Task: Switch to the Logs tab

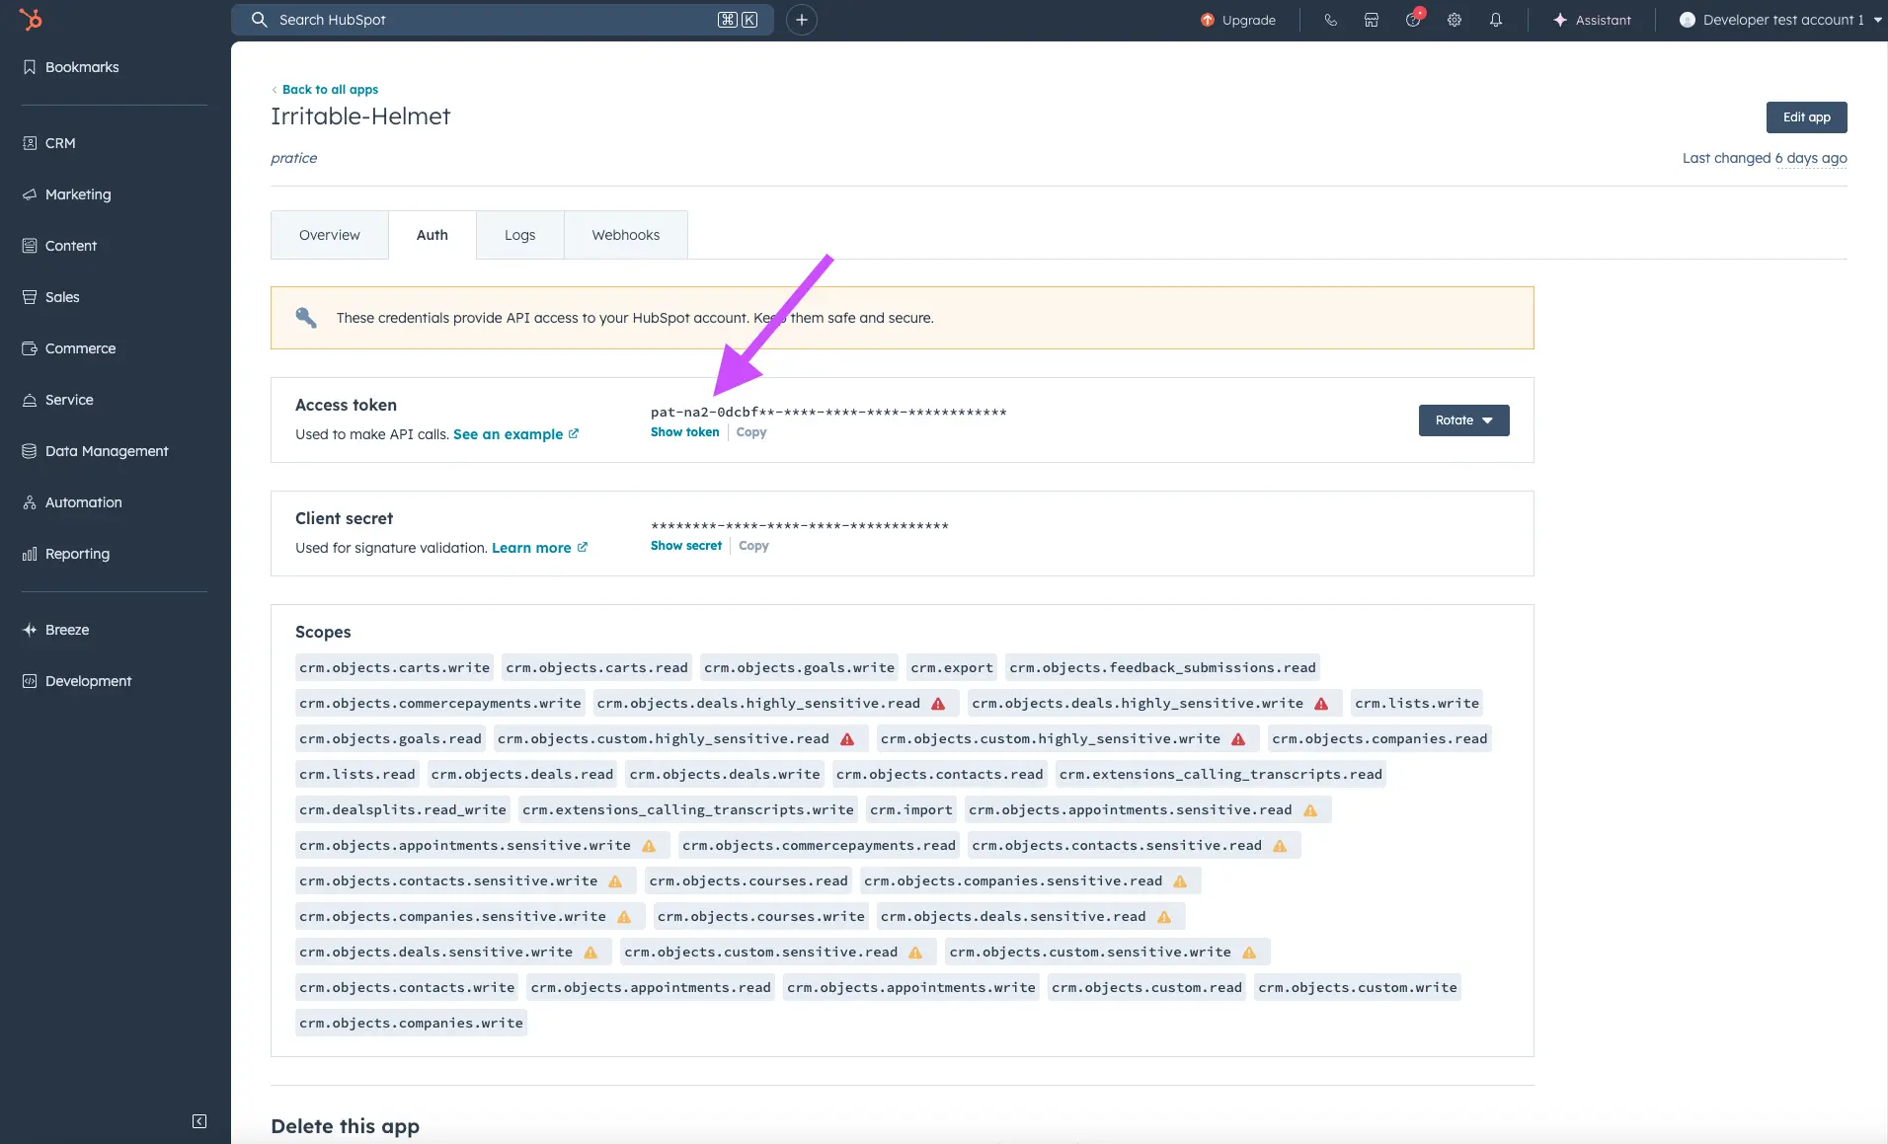Action: click(x=519, y=235)
